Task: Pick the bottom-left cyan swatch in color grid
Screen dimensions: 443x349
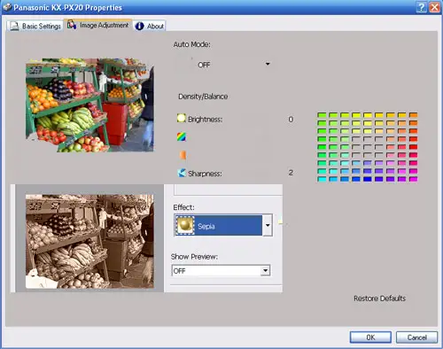Action: 322,179
